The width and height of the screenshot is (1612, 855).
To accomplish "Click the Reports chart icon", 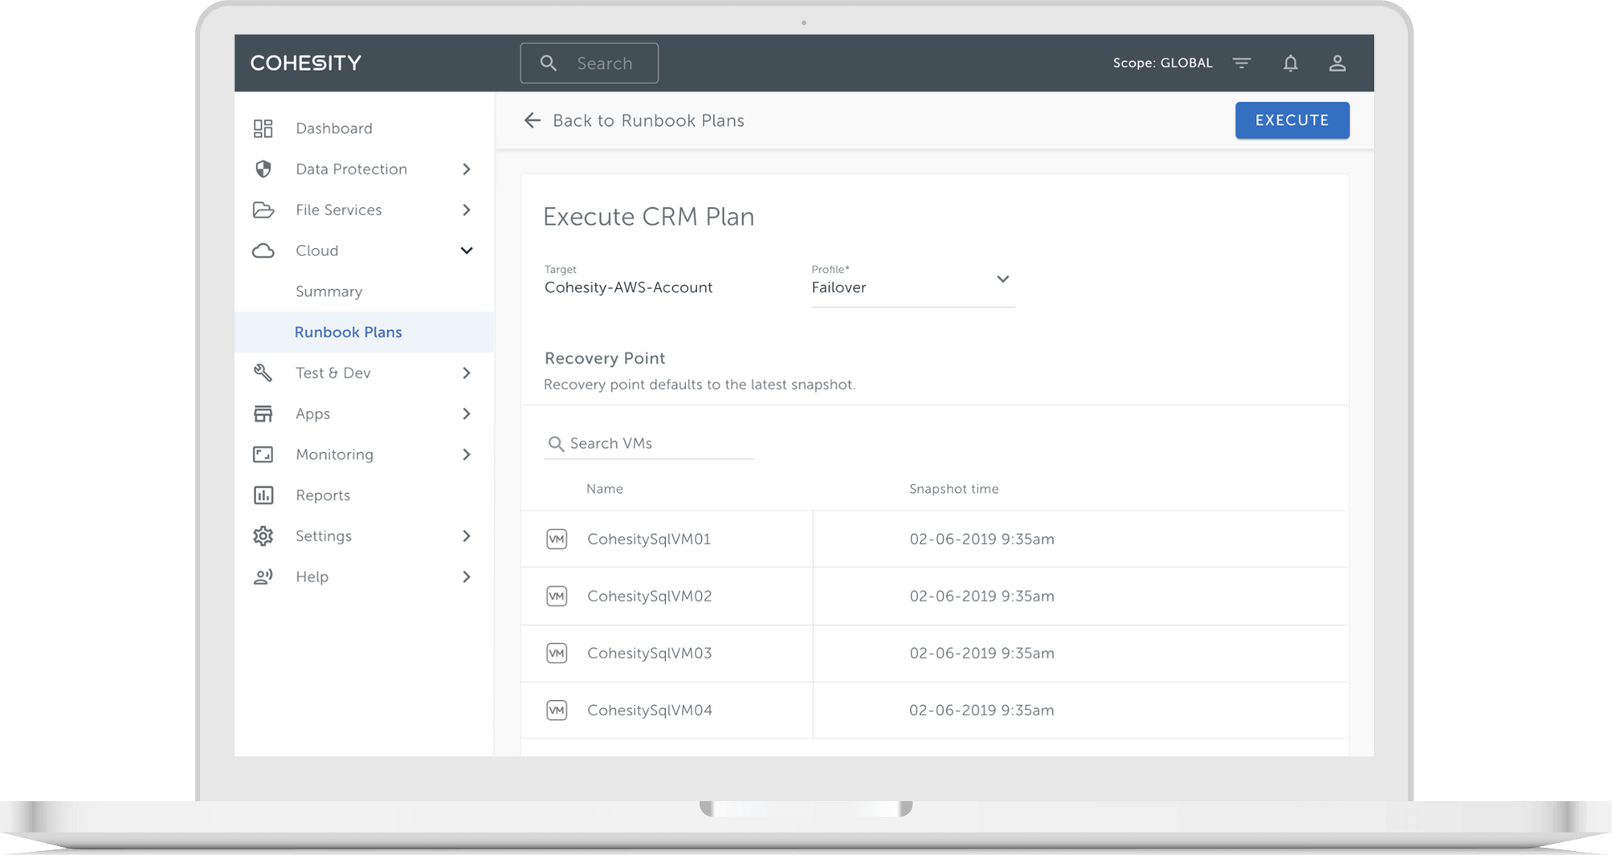I will (x=263, y=495).
